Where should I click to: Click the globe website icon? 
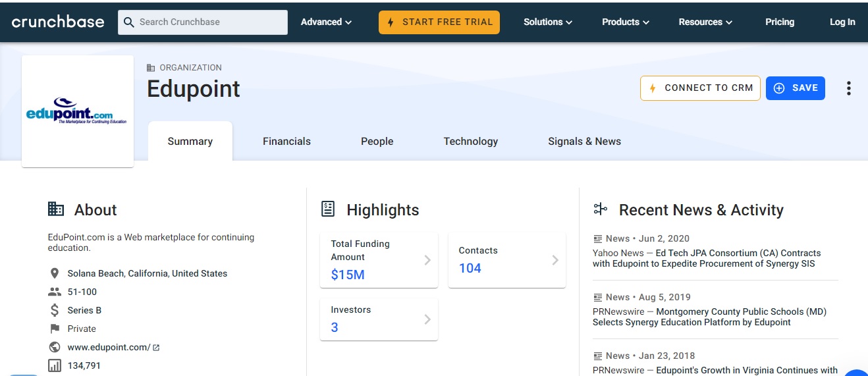point(55,347)
